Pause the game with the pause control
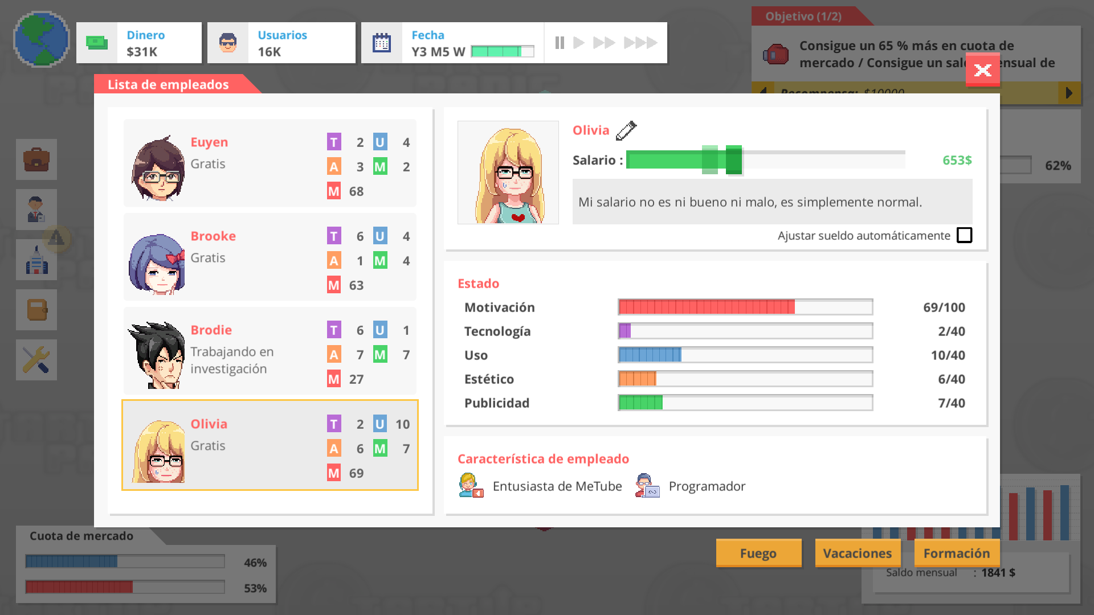1094x615 pixels. click(x=560, y=42)
